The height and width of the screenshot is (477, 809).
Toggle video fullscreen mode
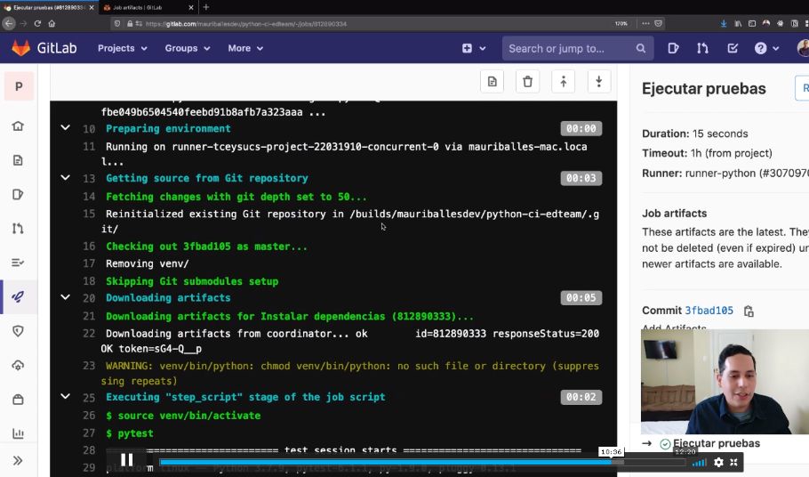pos(734,462)
